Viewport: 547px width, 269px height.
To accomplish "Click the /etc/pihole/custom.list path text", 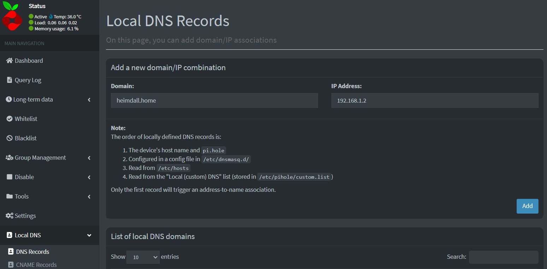I will (x=294, y=177).
